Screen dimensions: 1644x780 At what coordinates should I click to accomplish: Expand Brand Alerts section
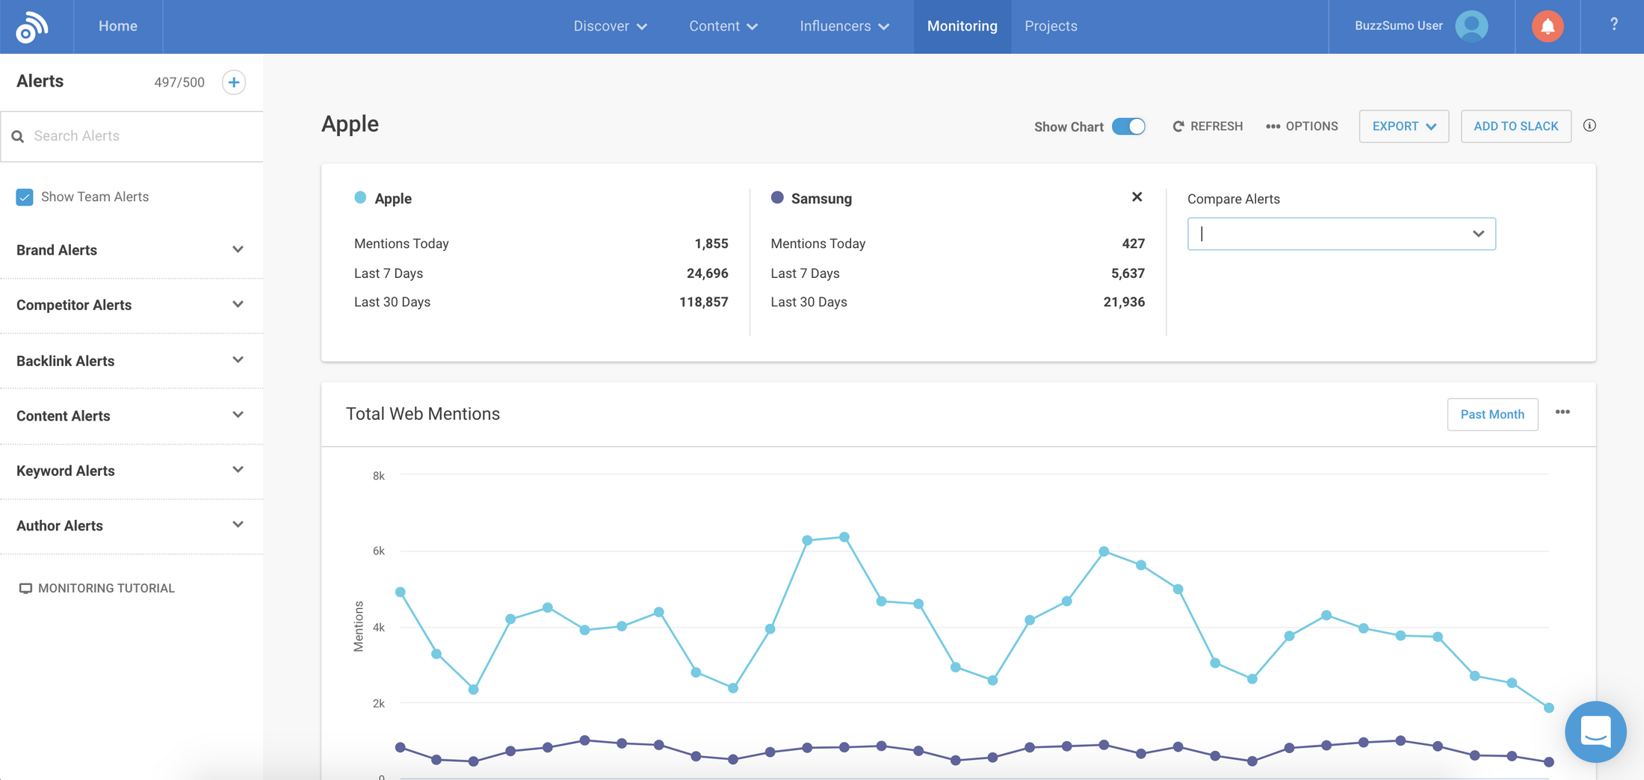coord(238,250)
